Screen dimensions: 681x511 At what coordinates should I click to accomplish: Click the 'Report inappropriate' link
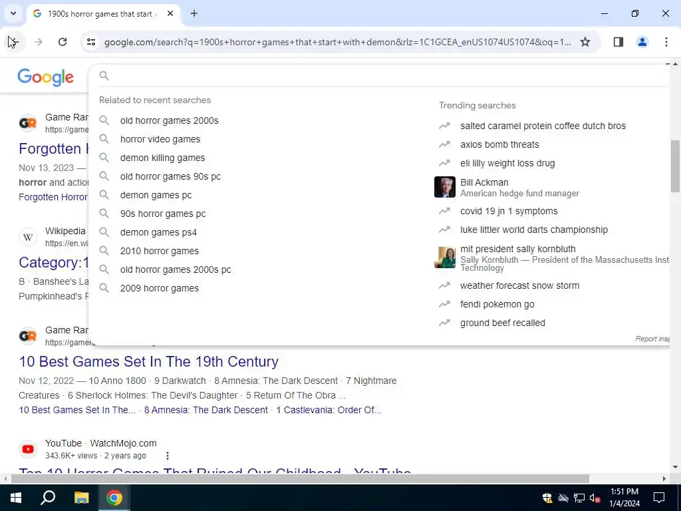[x=652, y=339]
